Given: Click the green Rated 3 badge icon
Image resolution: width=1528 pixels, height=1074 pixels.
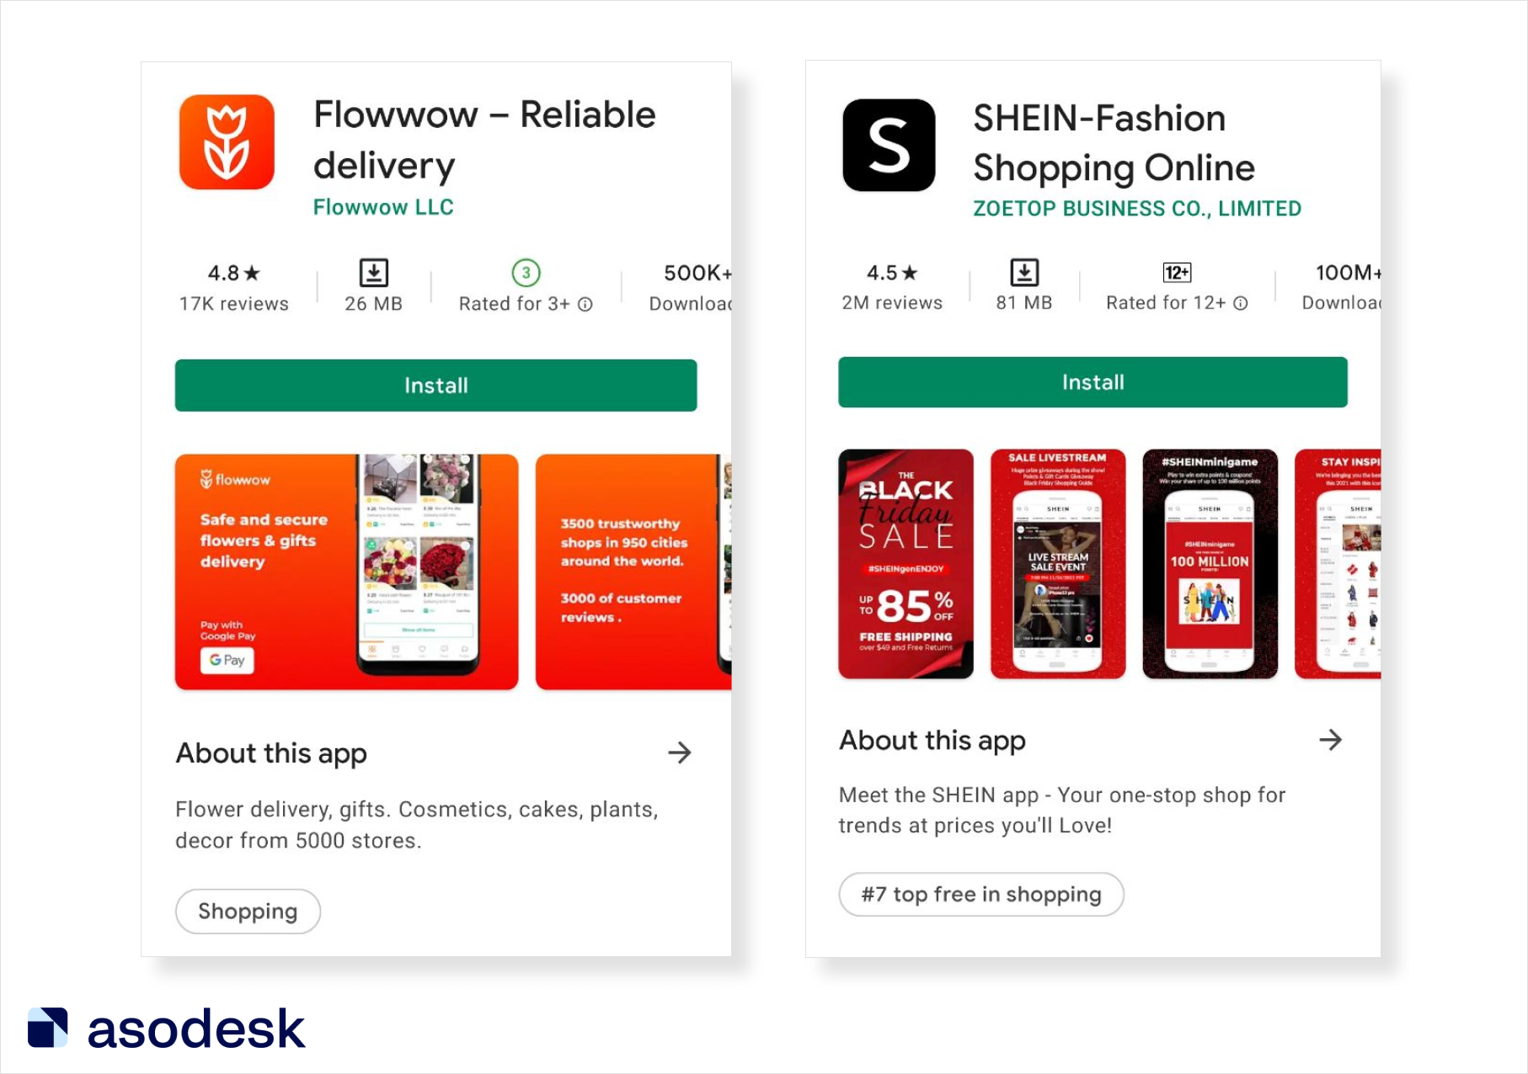Looking at the screenshot, I should [x=526, y=273].
